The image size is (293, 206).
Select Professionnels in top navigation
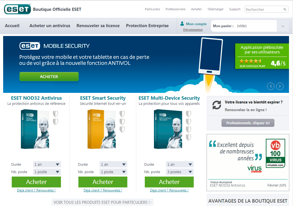tap(175, 9)
